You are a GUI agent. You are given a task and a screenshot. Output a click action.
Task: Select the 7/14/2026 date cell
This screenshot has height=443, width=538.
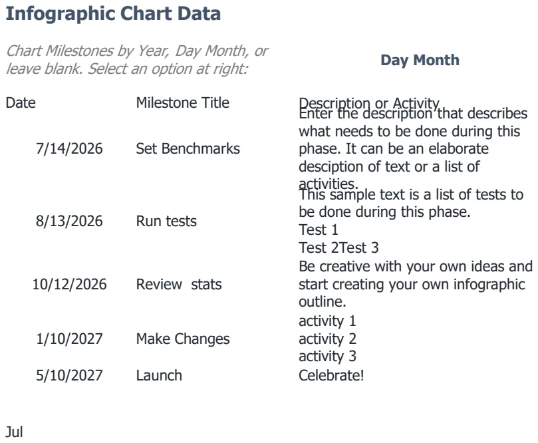(x=69, y=148)
